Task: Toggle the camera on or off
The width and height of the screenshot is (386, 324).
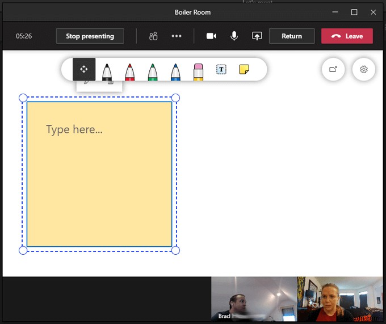Action: (211, 36)
